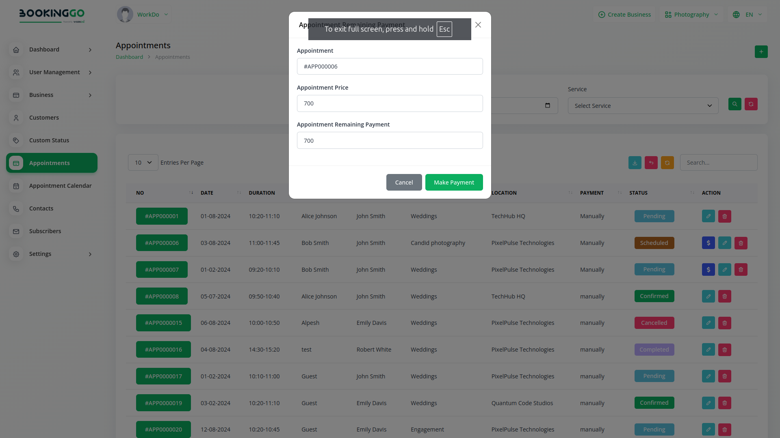
Task: Click the Appointment Remaining Payment input field
Action: tap(390, 141)
